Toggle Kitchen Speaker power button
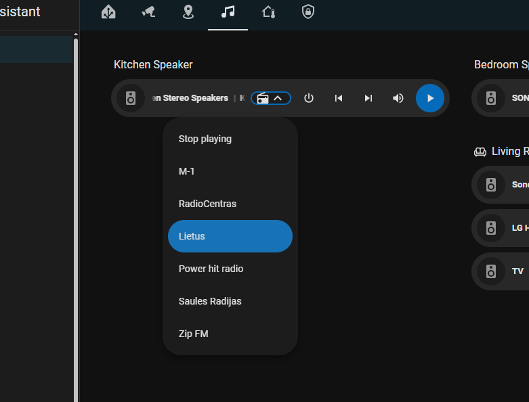The height and width of the screenshot is (402, 529). 309,98
